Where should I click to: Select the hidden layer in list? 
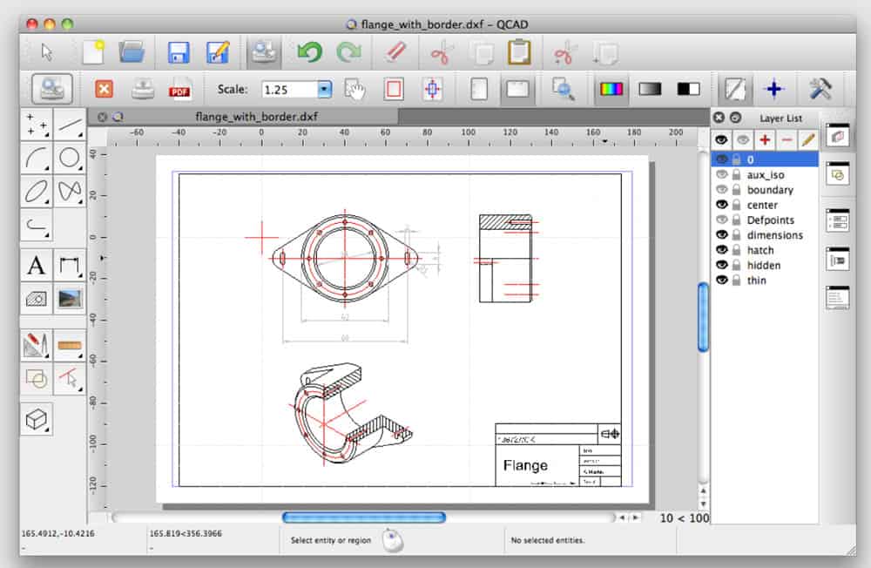pos(763,265)
